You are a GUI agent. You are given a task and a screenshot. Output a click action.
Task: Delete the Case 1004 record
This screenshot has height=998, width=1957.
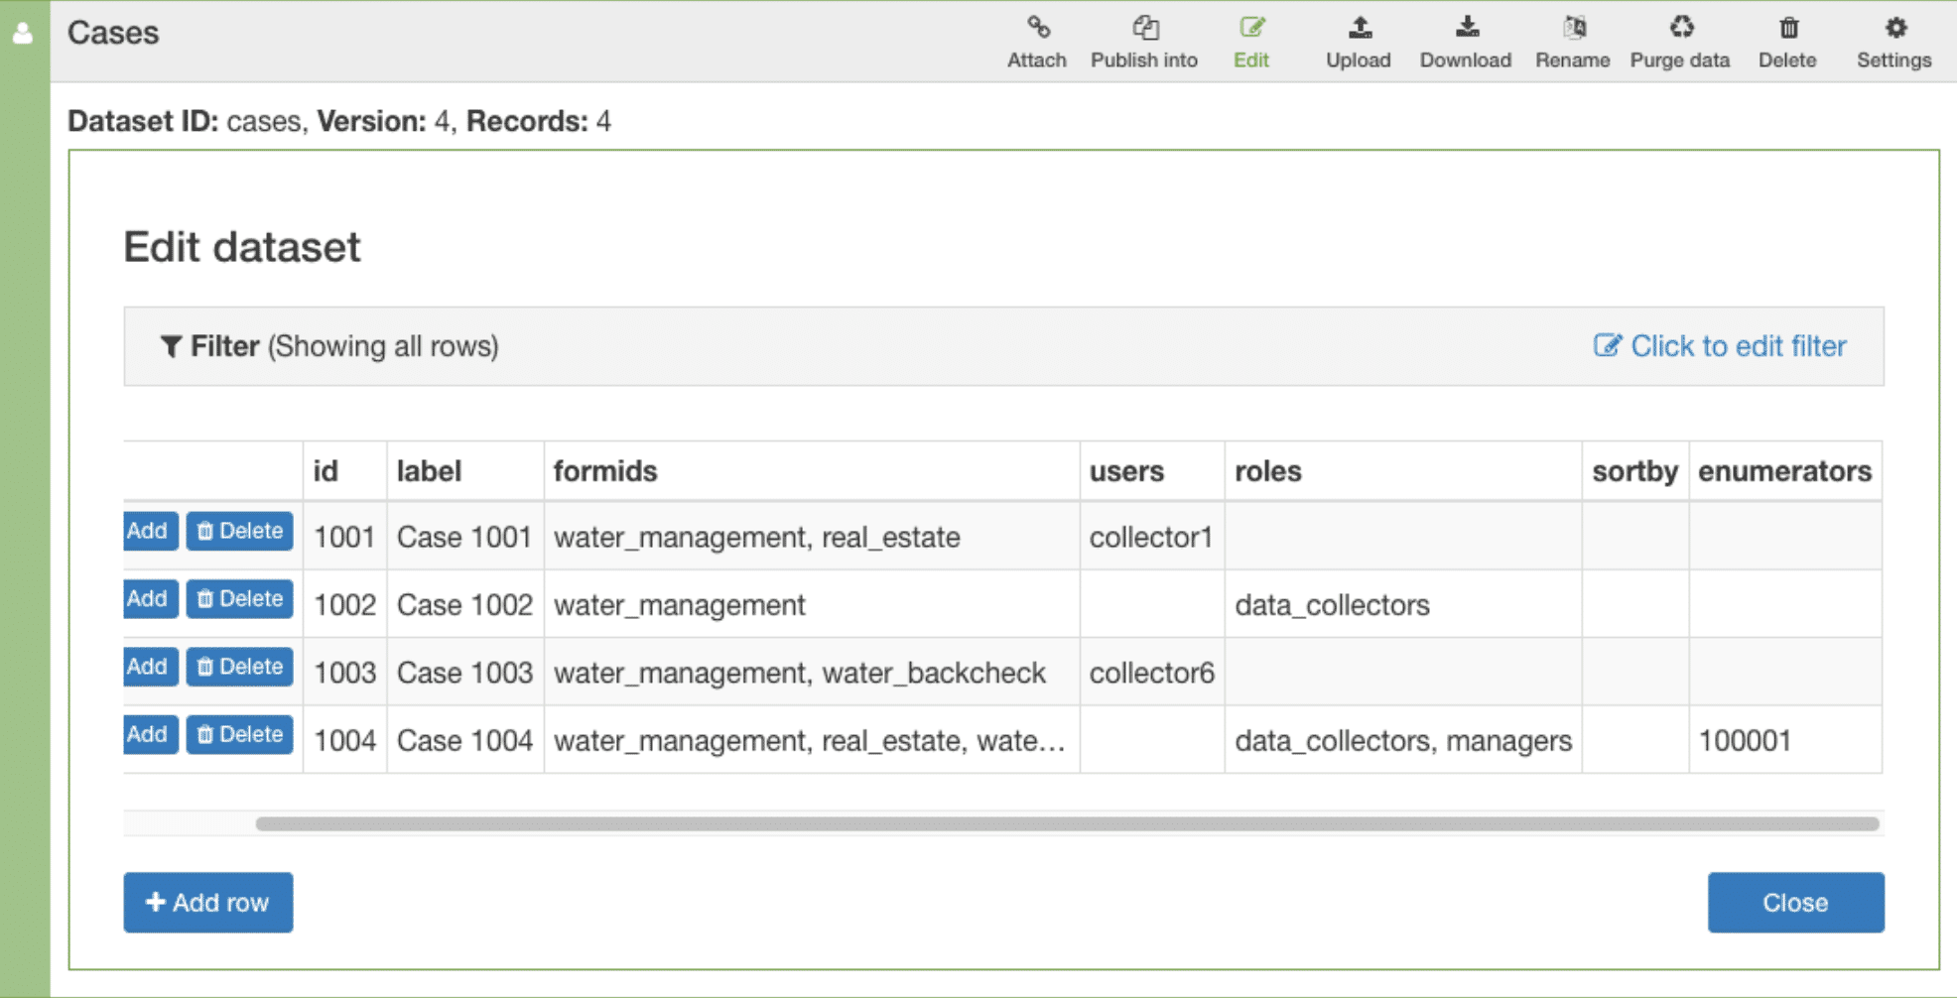click(238, 734)
